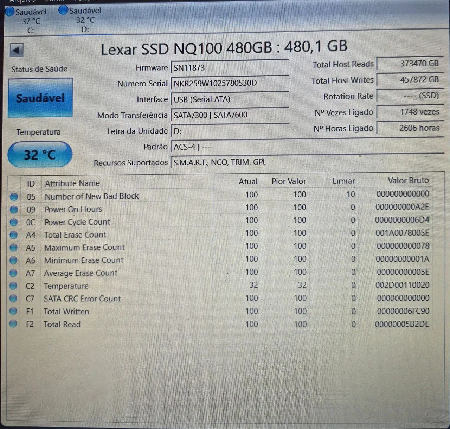Click the serial number NKR259W1025780S30D field
The width and height of the screenshot is (450, 429).
tap(230, 83)
